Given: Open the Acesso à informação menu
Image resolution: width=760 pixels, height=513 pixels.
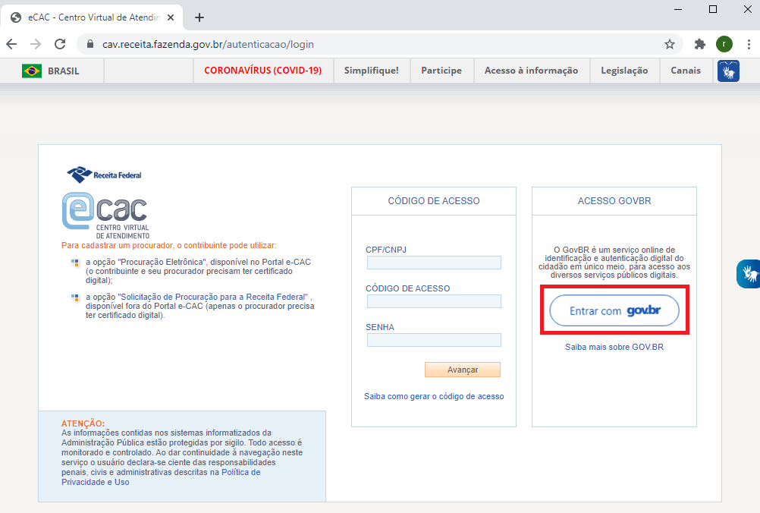Looking at the screenshot, I should point(532,70).
